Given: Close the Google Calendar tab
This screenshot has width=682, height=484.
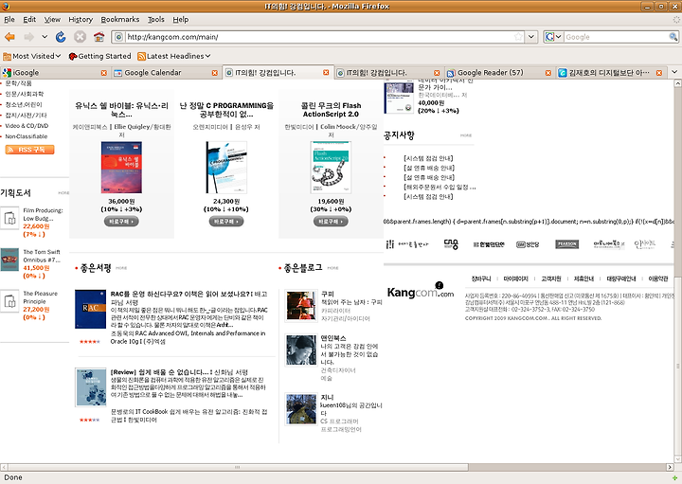Looking at the screenshot, I should 214,73.
